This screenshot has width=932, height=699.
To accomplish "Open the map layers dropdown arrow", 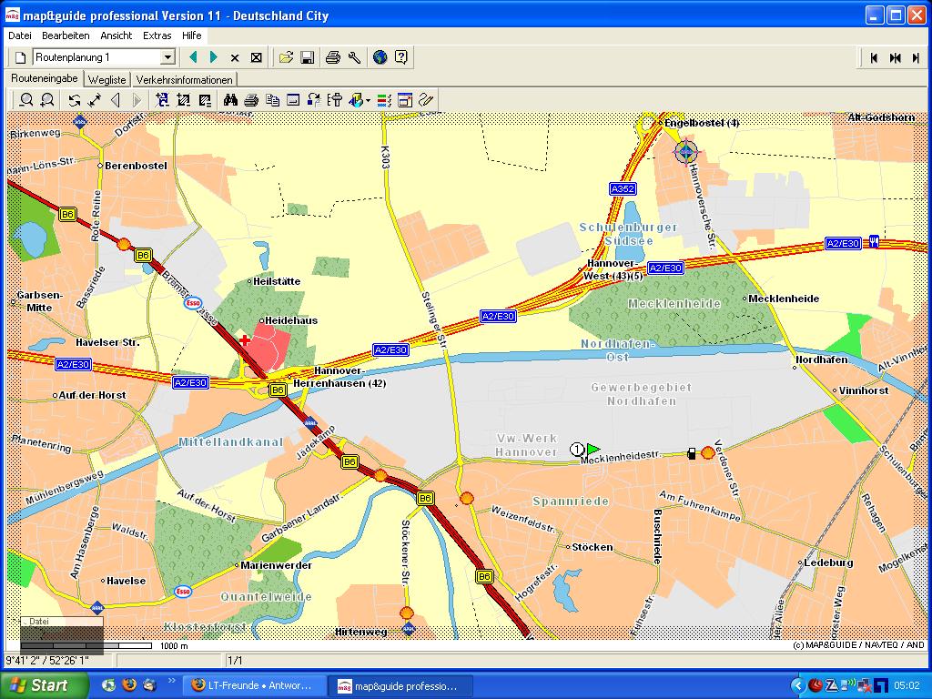I will pos(368,101).
